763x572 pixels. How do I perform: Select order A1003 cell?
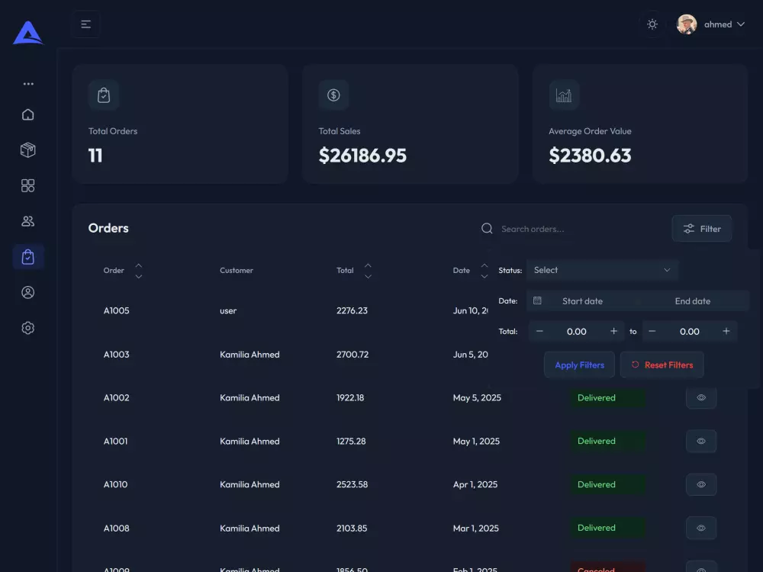(116, 354)
